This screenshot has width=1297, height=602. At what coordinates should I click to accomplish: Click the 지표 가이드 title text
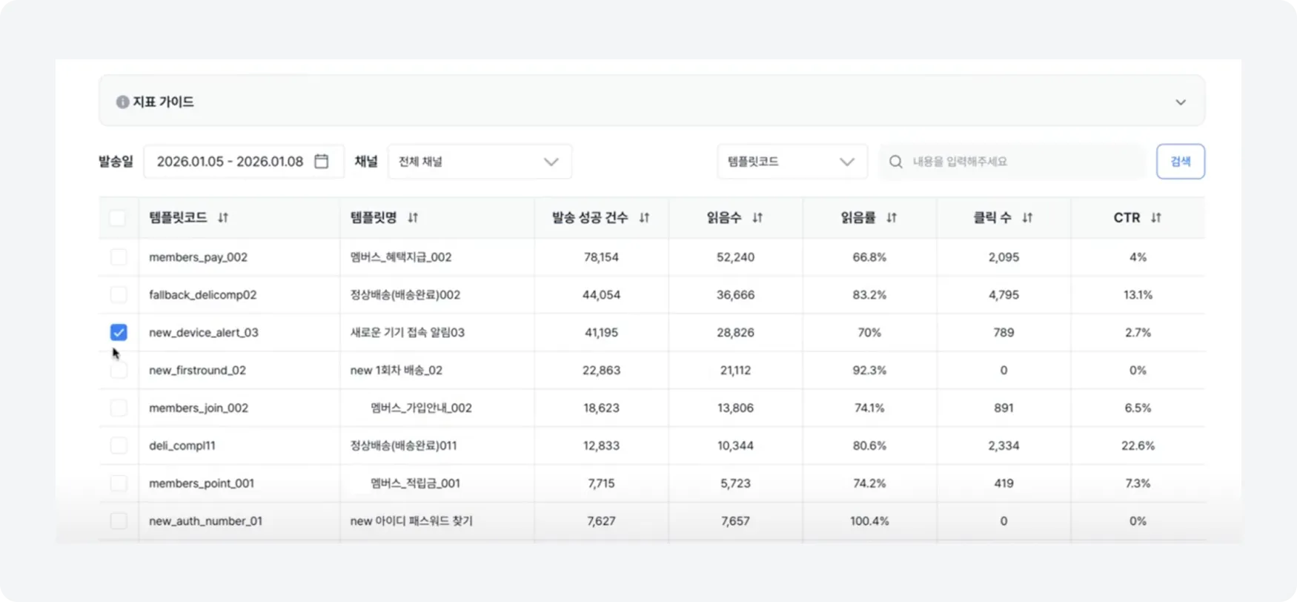[163, 102]
